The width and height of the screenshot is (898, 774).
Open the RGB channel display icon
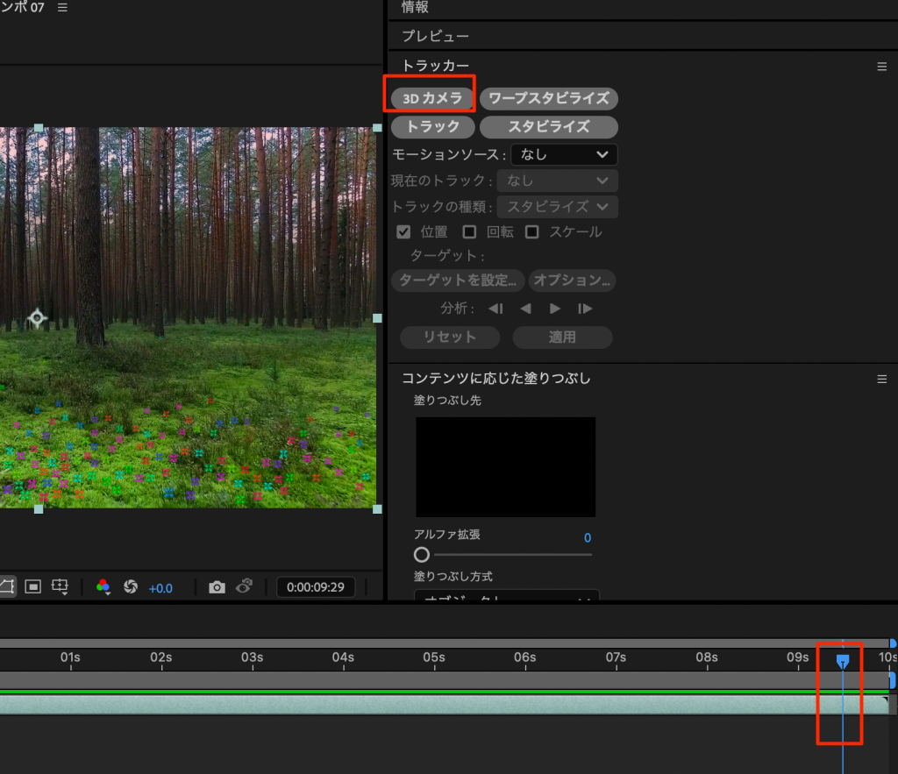point(103,587)
